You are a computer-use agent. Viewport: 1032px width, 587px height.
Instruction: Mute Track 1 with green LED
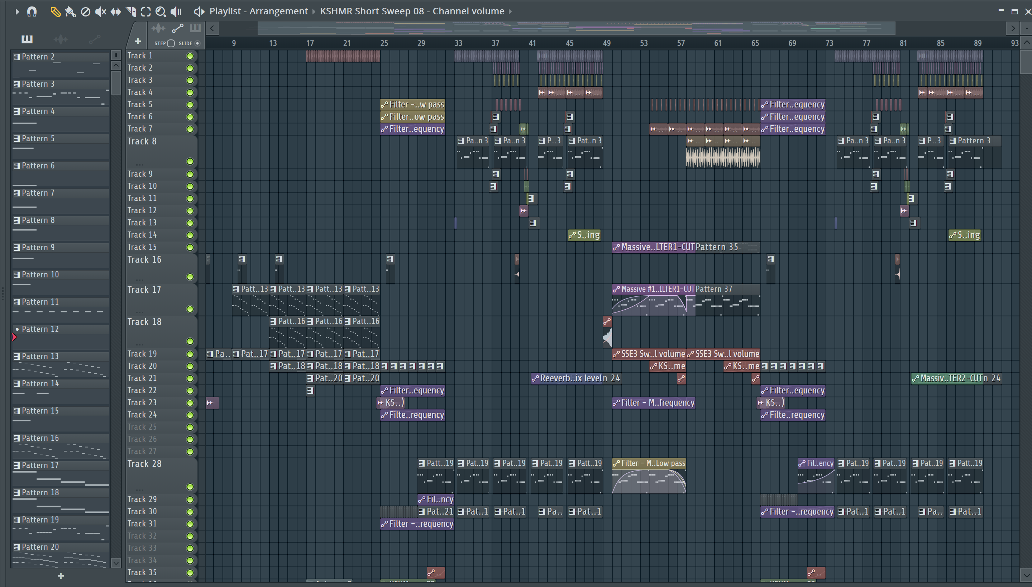[190, 57]
